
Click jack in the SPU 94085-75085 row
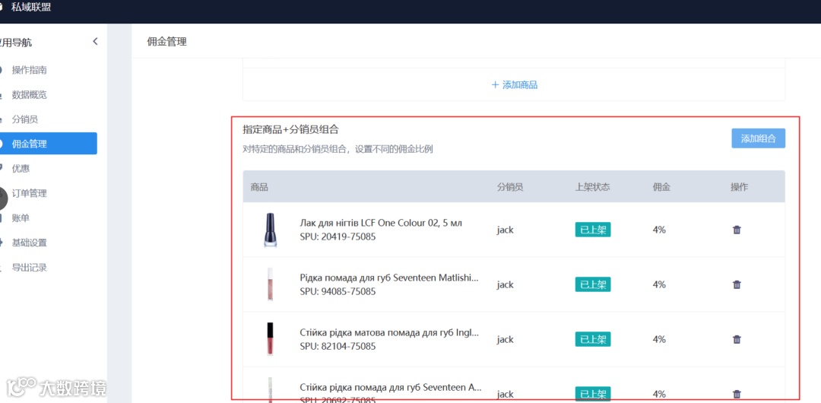point(506,284)
